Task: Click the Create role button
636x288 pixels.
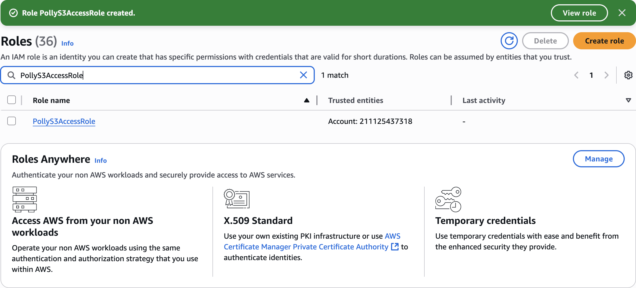Action: click(604, 41)
